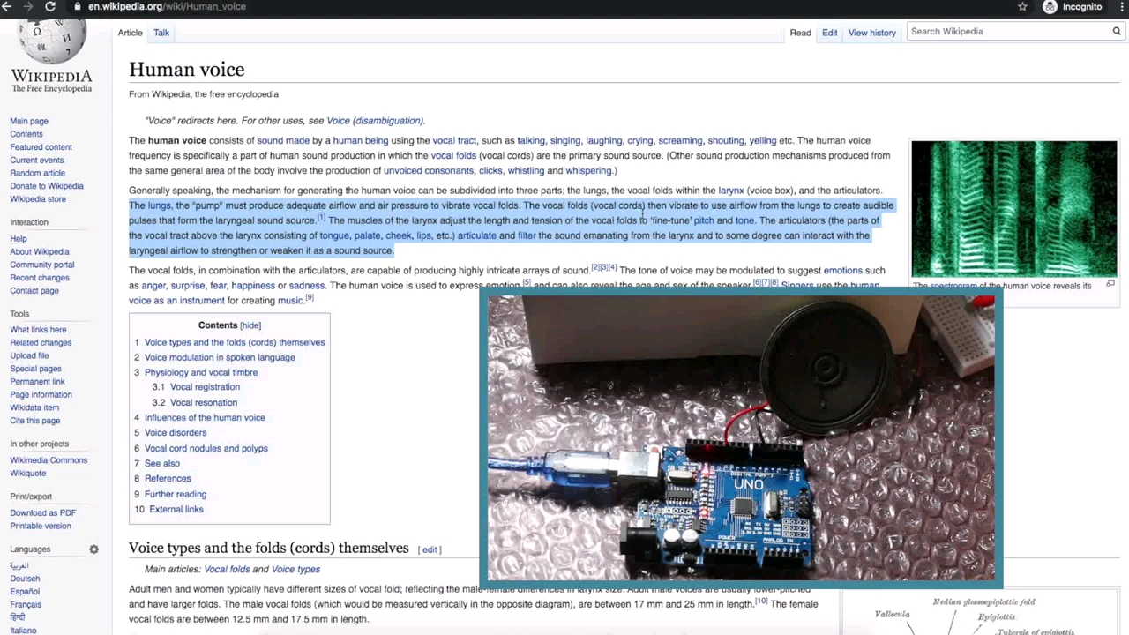1129x635 pixels.
Task: Open the Languages settings gear icon
Action: pos(93,549)
